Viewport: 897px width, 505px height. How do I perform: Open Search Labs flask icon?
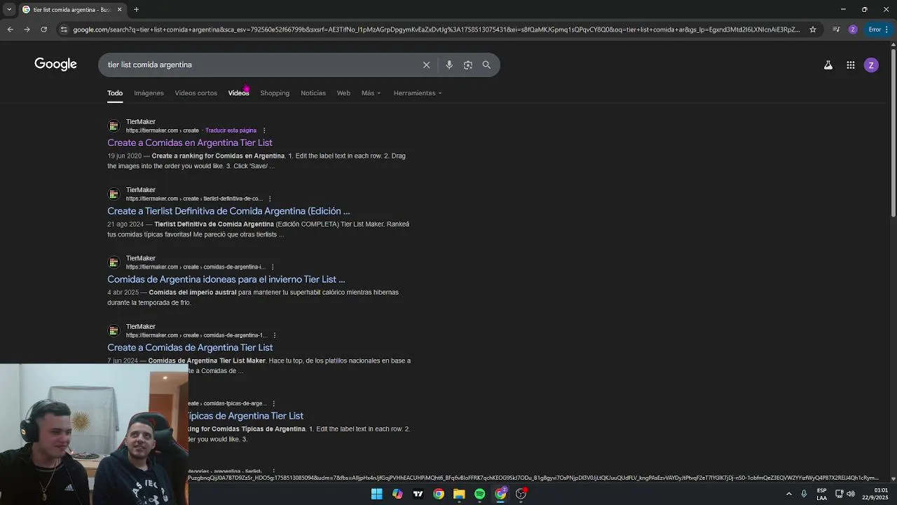828,65
